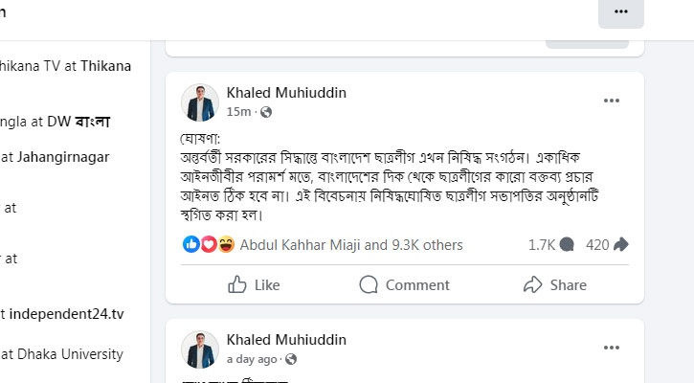Open the top-right three-dot options button
This screenshot has height=383, width=694.
pyautogui.click(x=621, y=11)
